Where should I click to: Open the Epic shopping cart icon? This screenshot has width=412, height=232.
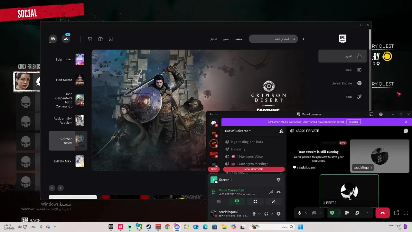(90, 39)
